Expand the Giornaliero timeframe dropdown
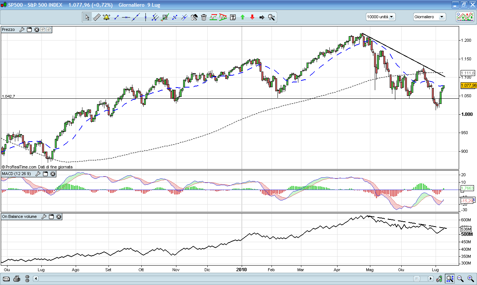 pos(429,17)
